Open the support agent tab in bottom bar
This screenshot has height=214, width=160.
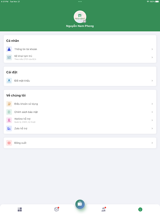[103, 209]
